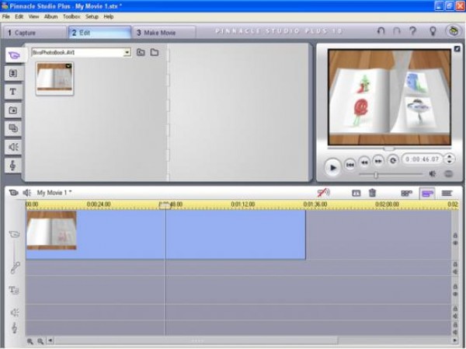Open the Music album section
This screenshot has width=466, height=349.
(x=13, y=166)
